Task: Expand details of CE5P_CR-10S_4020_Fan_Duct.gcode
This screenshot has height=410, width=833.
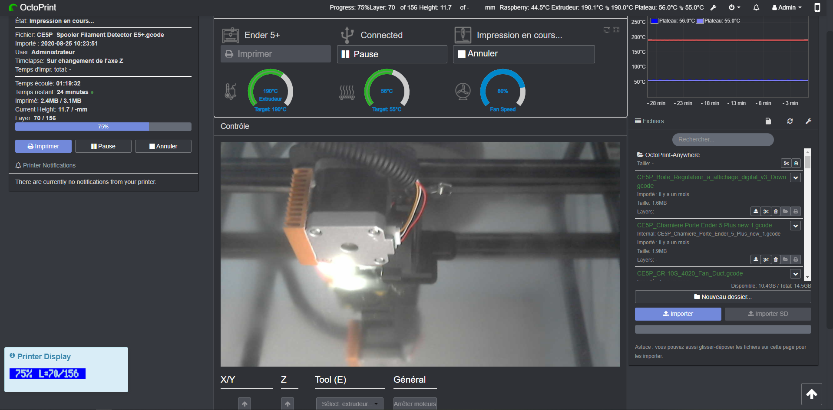Action: [795, 274]
